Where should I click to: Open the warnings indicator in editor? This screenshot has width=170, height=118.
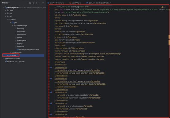click(x=163, y=7)
